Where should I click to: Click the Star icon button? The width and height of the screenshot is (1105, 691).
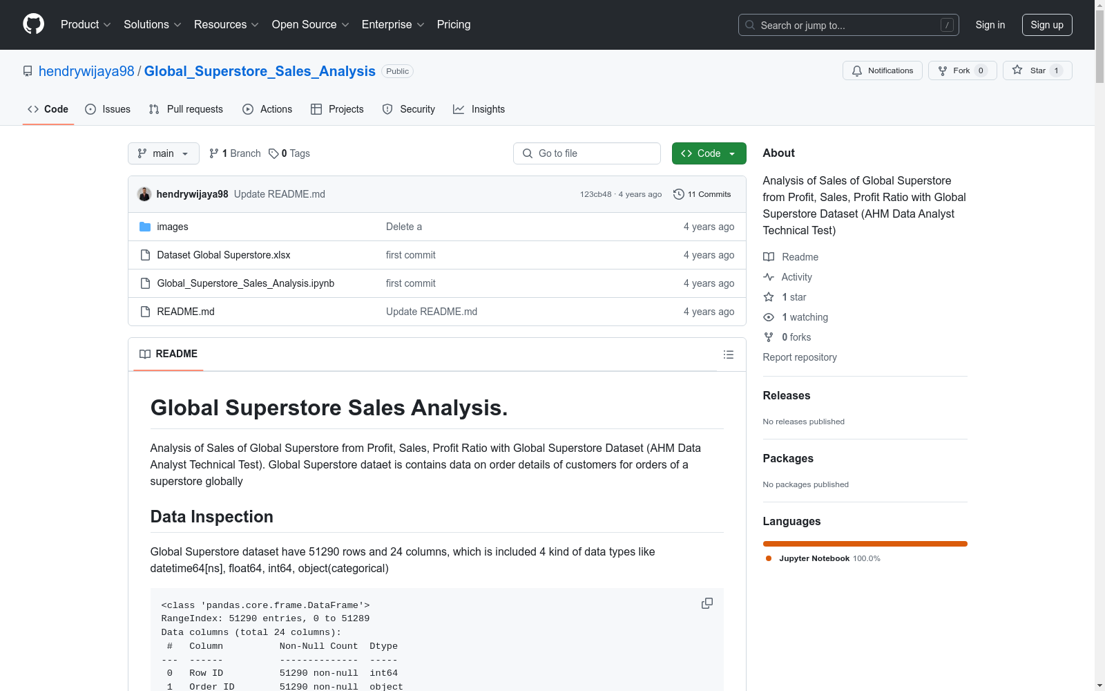(1037, 70)
